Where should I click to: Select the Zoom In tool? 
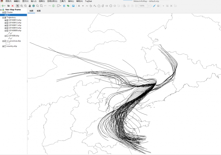22,6
